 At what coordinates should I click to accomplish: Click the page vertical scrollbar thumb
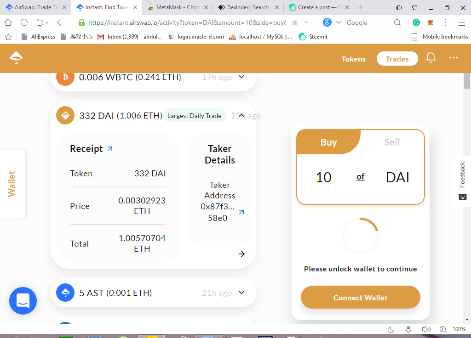(467, 81)
